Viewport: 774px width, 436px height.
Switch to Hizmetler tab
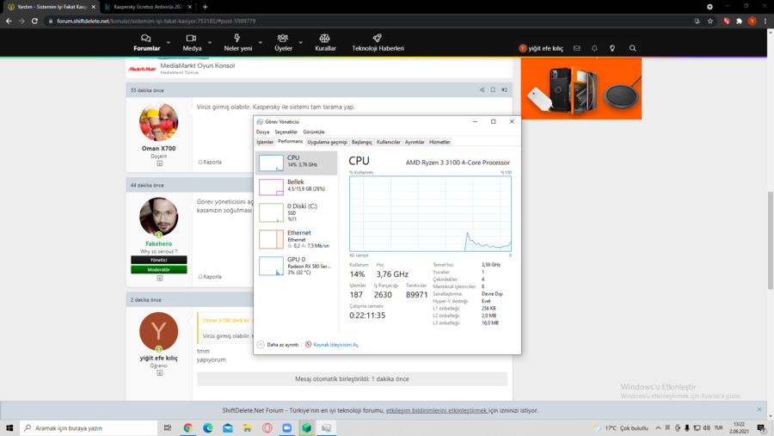(x=439, y=142)
